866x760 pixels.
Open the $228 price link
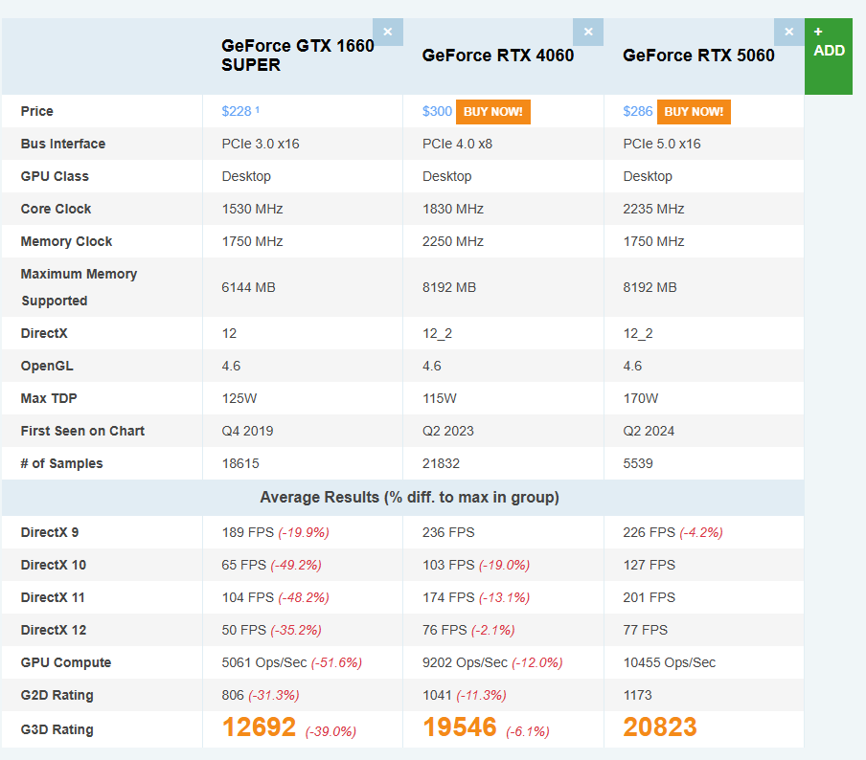[237, 111]
